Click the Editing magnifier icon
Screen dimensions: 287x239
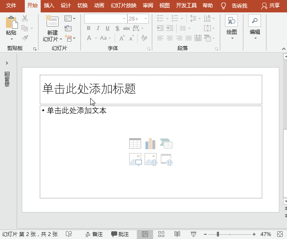[x=254, y=21]
